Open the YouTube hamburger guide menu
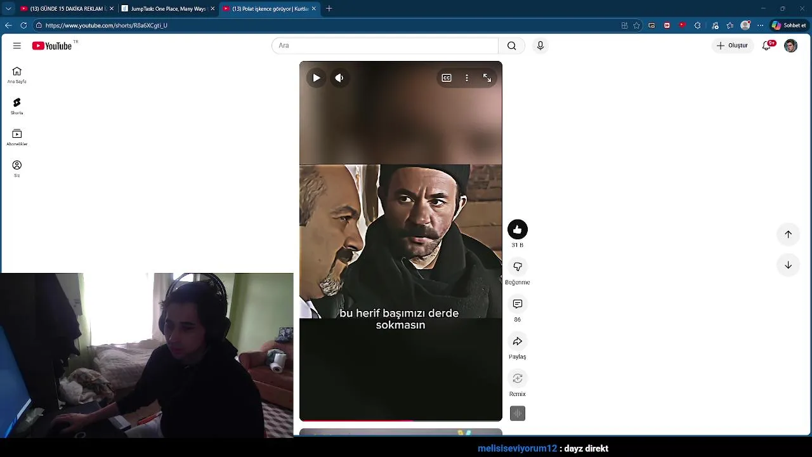 17,46
